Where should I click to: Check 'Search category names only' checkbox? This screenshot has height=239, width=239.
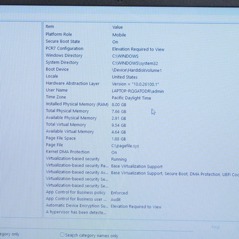(62, 234)
